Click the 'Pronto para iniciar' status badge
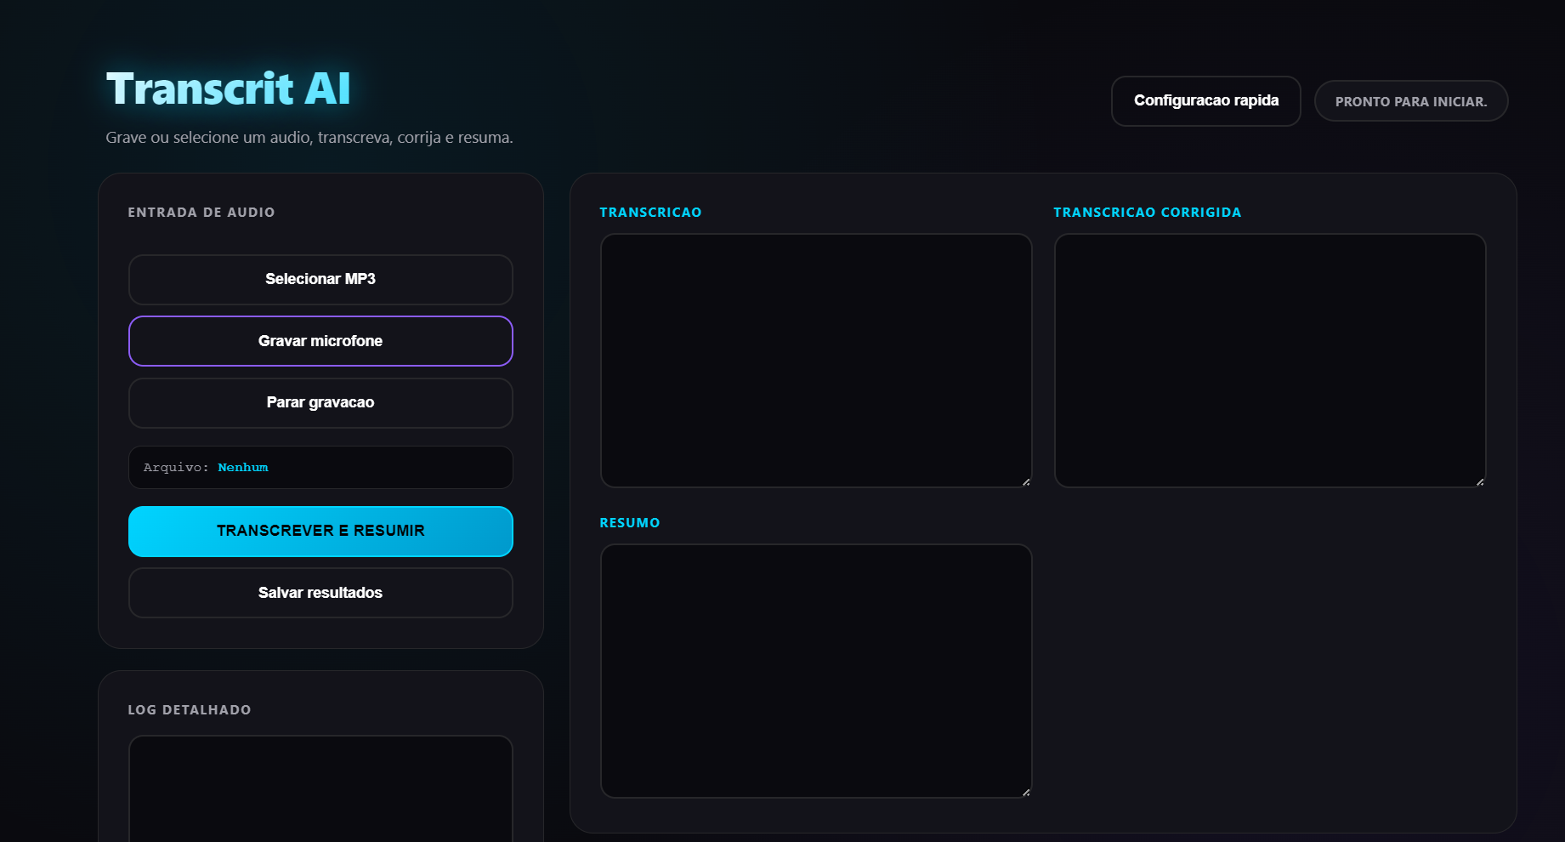 tap(1410, 101)
